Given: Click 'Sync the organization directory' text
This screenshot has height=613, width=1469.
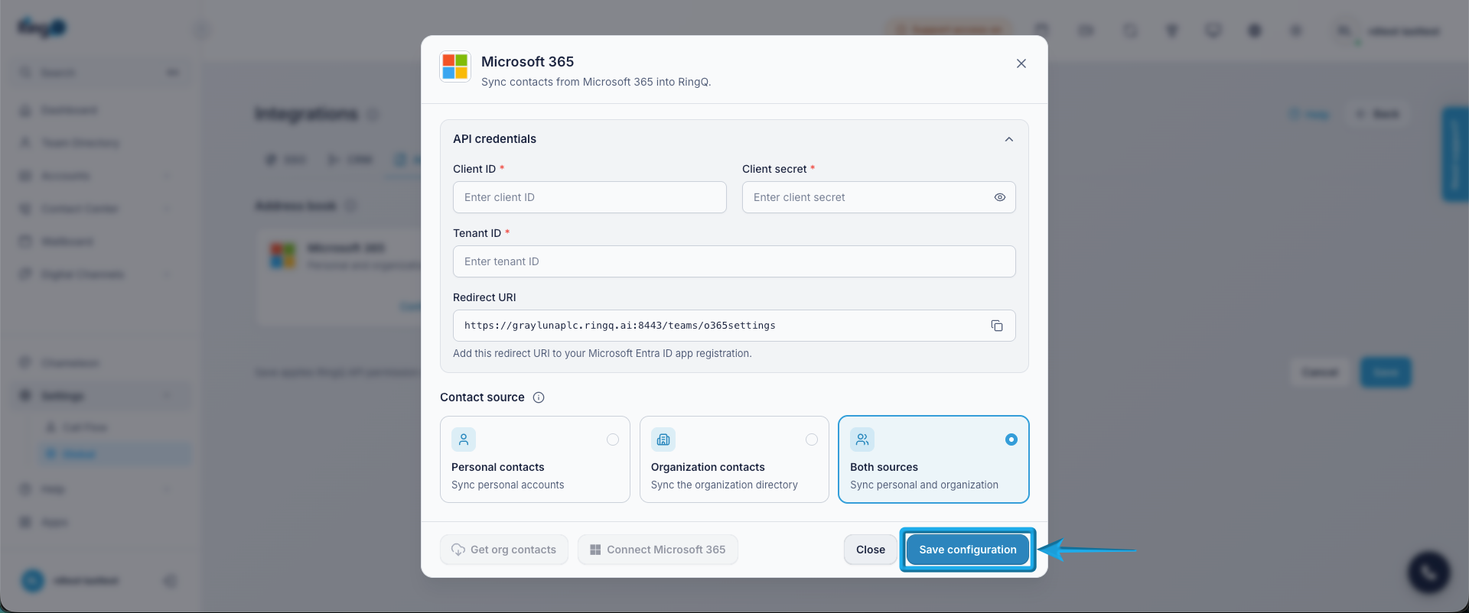Looking at the screenshot, I should point(725,485).
